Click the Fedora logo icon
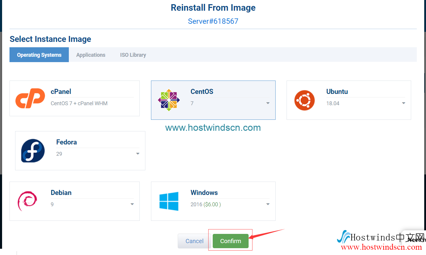Viewport: 426px width, 255px height. (33, 151)
